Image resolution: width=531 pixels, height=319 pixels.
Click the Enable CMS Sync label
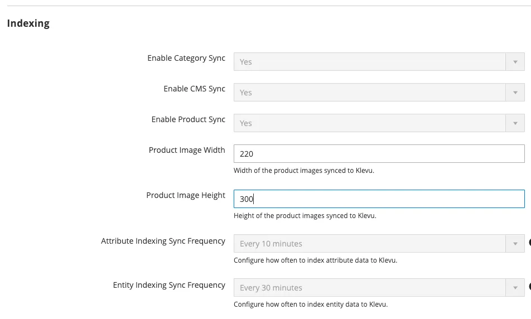194,89
